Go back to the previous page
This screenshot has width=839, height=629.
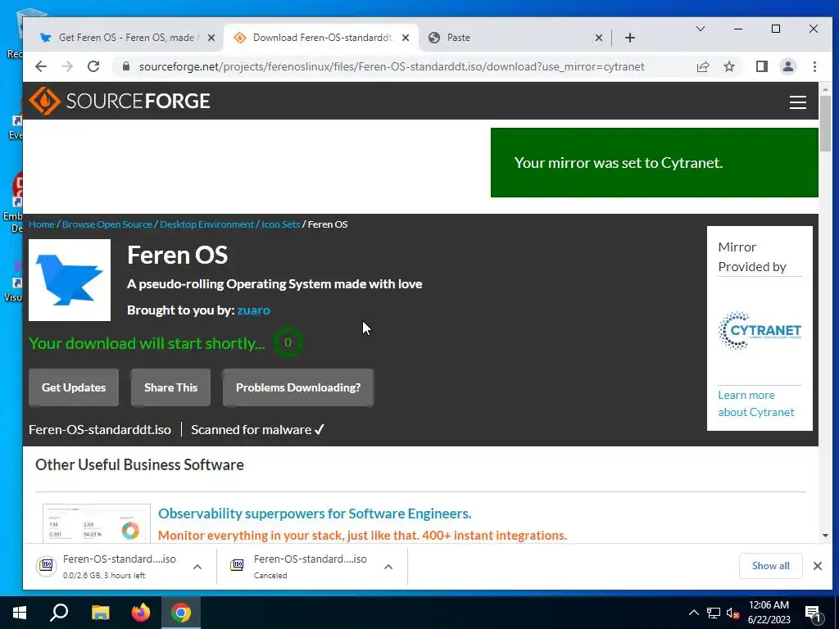41,66
